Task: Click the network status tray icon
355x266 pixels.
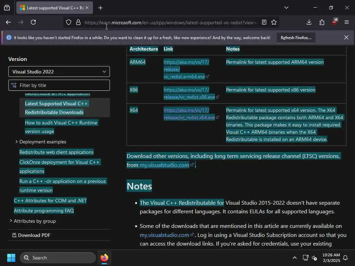Action: click(305, 258)
